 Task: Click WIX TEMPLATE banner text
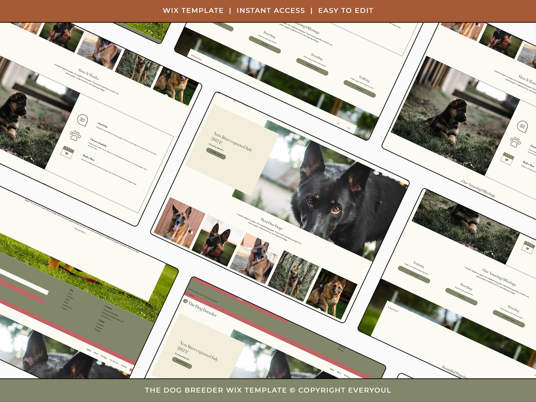pos(193,11)
